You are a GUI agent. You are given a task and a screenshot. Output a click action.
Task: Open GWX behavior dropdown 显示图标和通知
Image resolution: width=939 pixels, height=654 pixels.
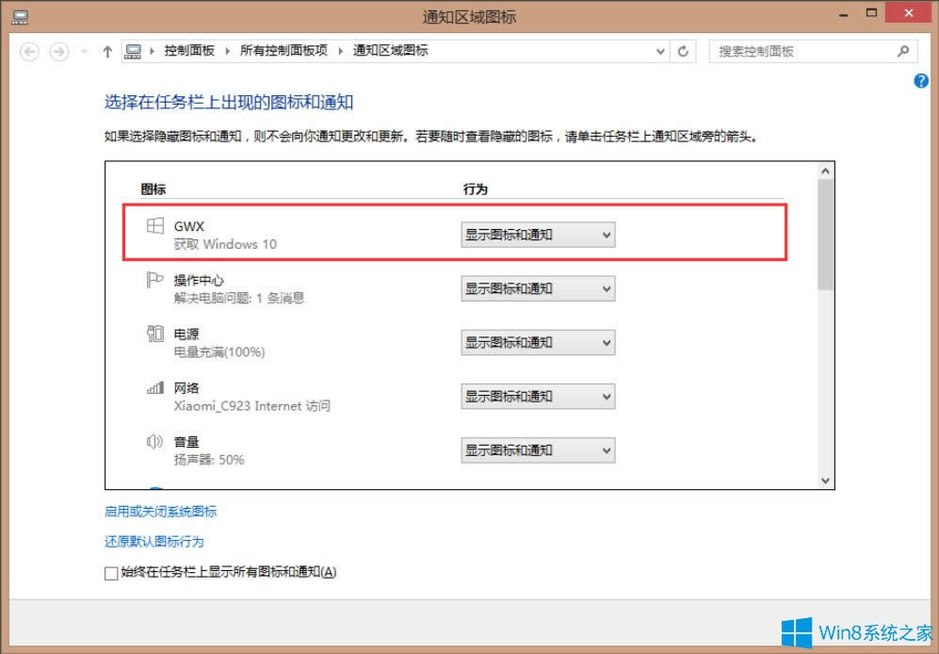[538, 234]
